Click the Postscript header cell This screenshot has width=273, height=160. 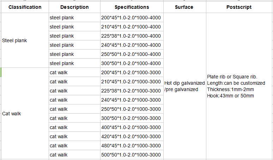click(x=239, y=7)
